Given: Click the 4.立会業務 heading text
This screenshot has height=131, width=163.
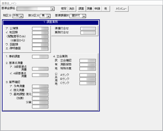Looking at the screenshot, I should [60, 56].
